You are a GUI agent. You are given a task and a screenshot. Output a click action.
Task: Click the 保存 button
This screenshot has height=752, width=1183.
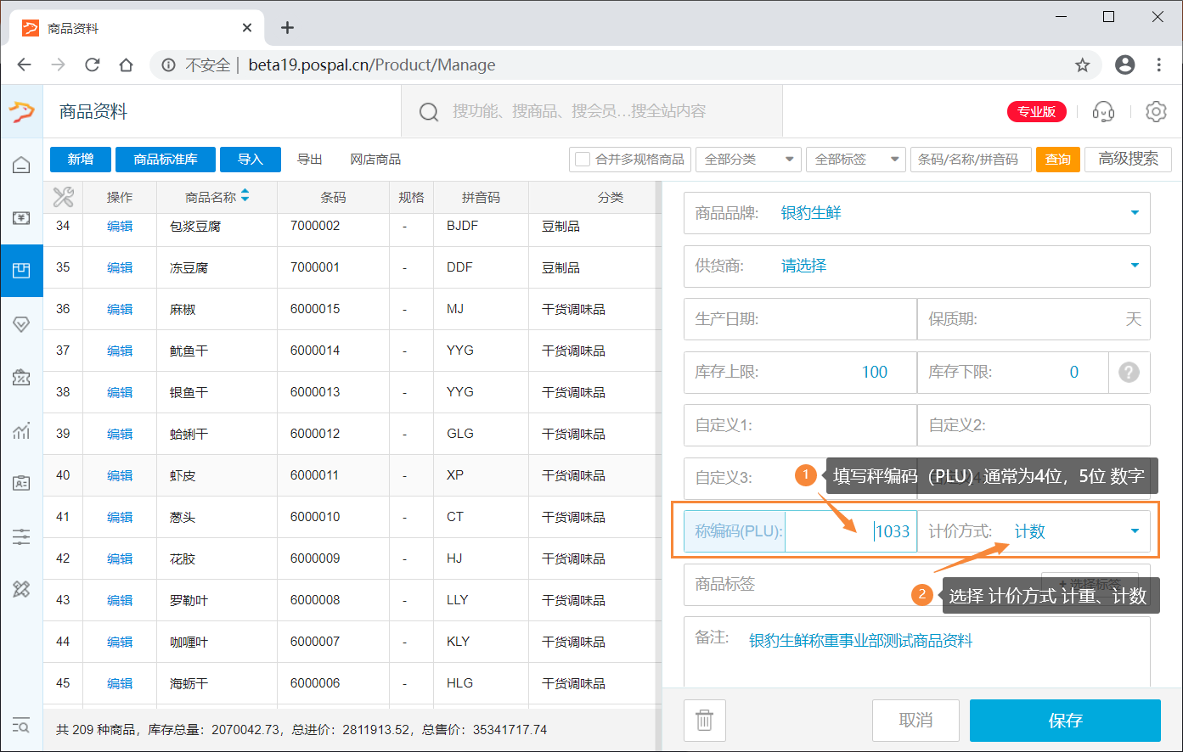1065,721
